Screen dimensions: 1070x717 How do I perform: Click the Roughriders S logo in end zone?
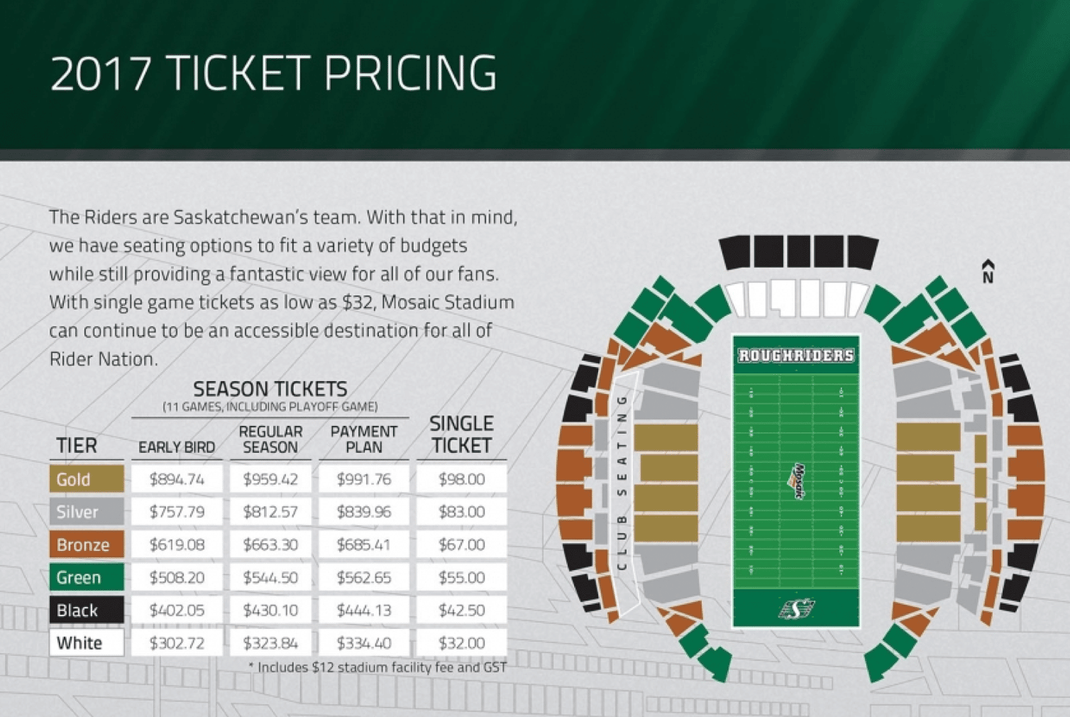(797, 608)
